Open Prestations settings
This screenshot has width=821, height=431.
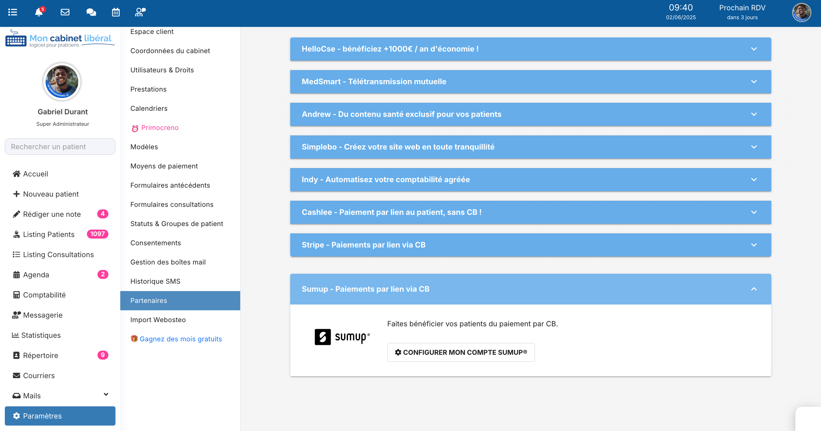click(180, 89)
